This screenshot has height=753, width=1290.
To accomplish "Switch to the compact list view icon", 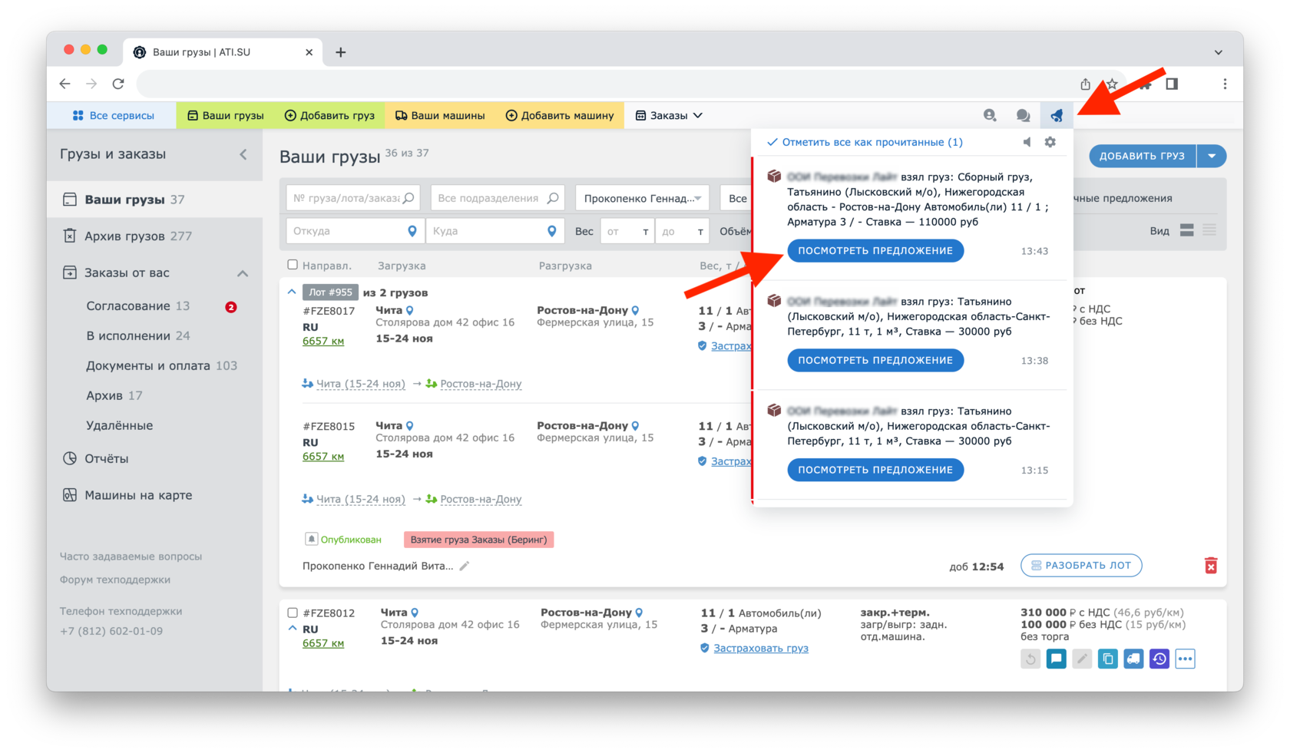I will [1210, 230].
